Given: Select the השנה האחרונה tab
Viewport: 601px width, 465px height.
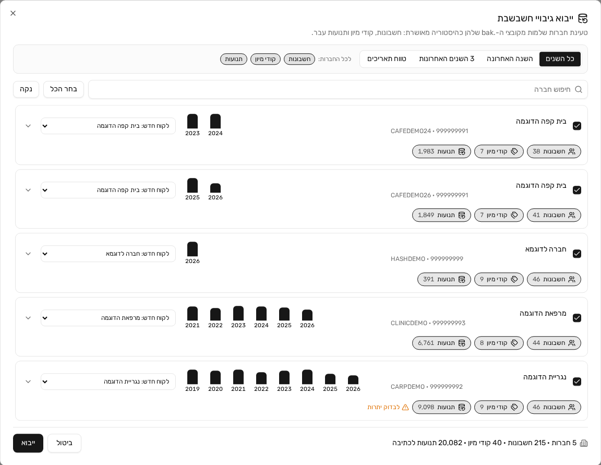Looking at the screenshot, I should coord(510,59).
